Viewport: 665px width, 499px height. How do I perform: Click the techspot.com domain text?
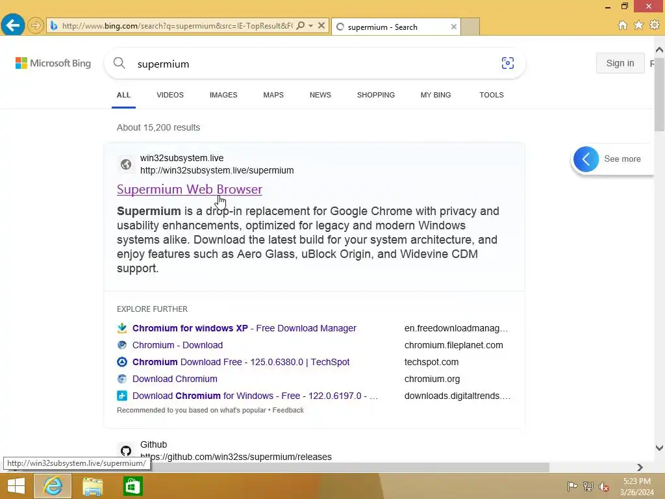[x=431, y=362]
